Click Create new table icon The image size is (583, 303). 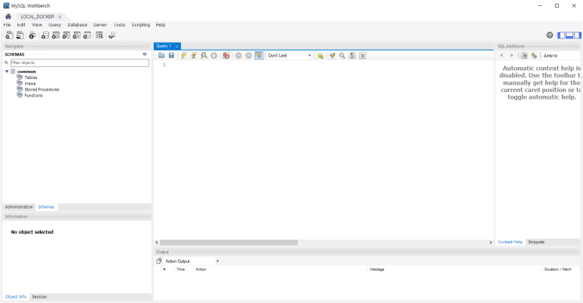(x=56, y=35)
